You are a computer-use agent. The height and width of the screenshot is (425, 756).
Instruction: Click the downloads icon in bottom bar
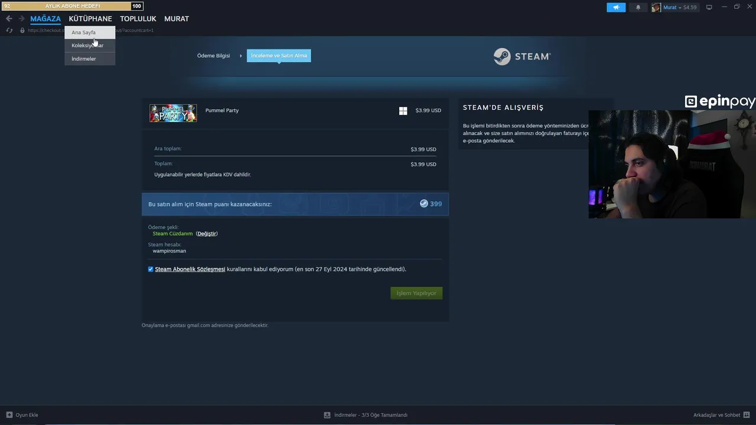(327, 415)
